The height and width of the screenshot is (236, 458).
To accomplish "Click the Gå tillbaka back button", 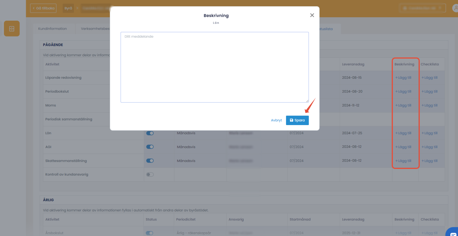I will [x=43, y=8].
